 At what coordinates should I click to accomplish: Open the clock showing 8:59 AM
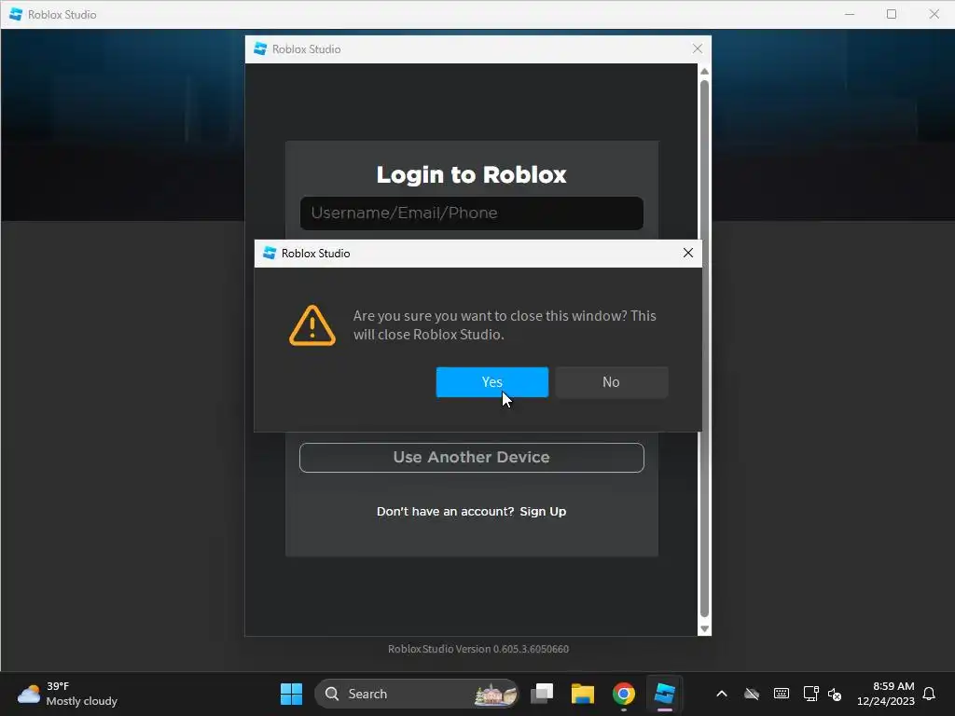tap(886, 694)
